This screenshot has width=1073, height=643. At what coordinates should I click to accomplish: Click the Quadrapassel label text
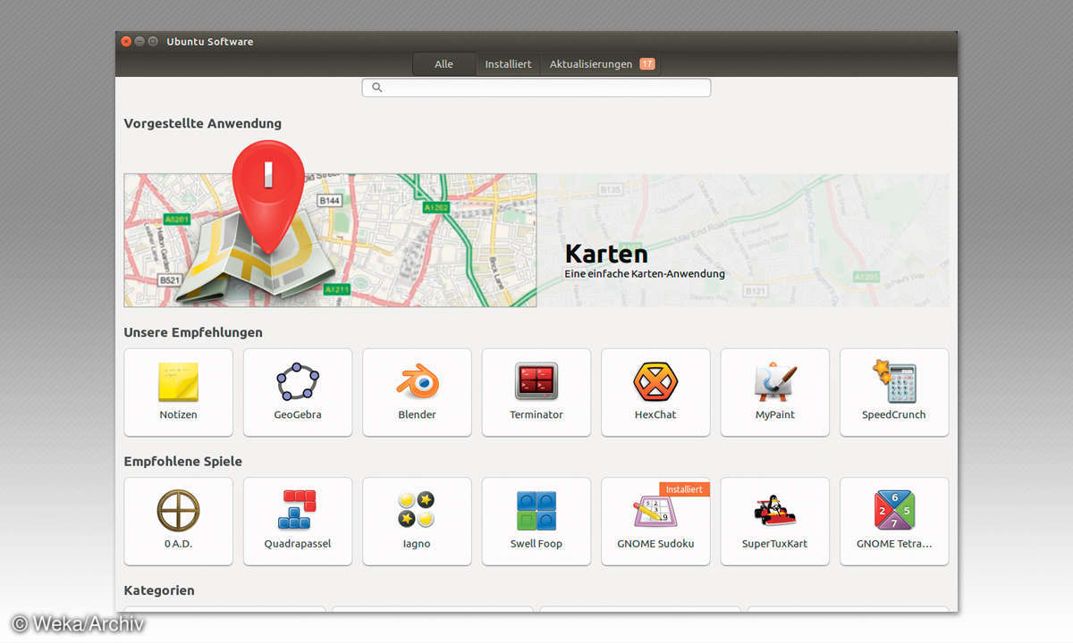coord(298,544)
